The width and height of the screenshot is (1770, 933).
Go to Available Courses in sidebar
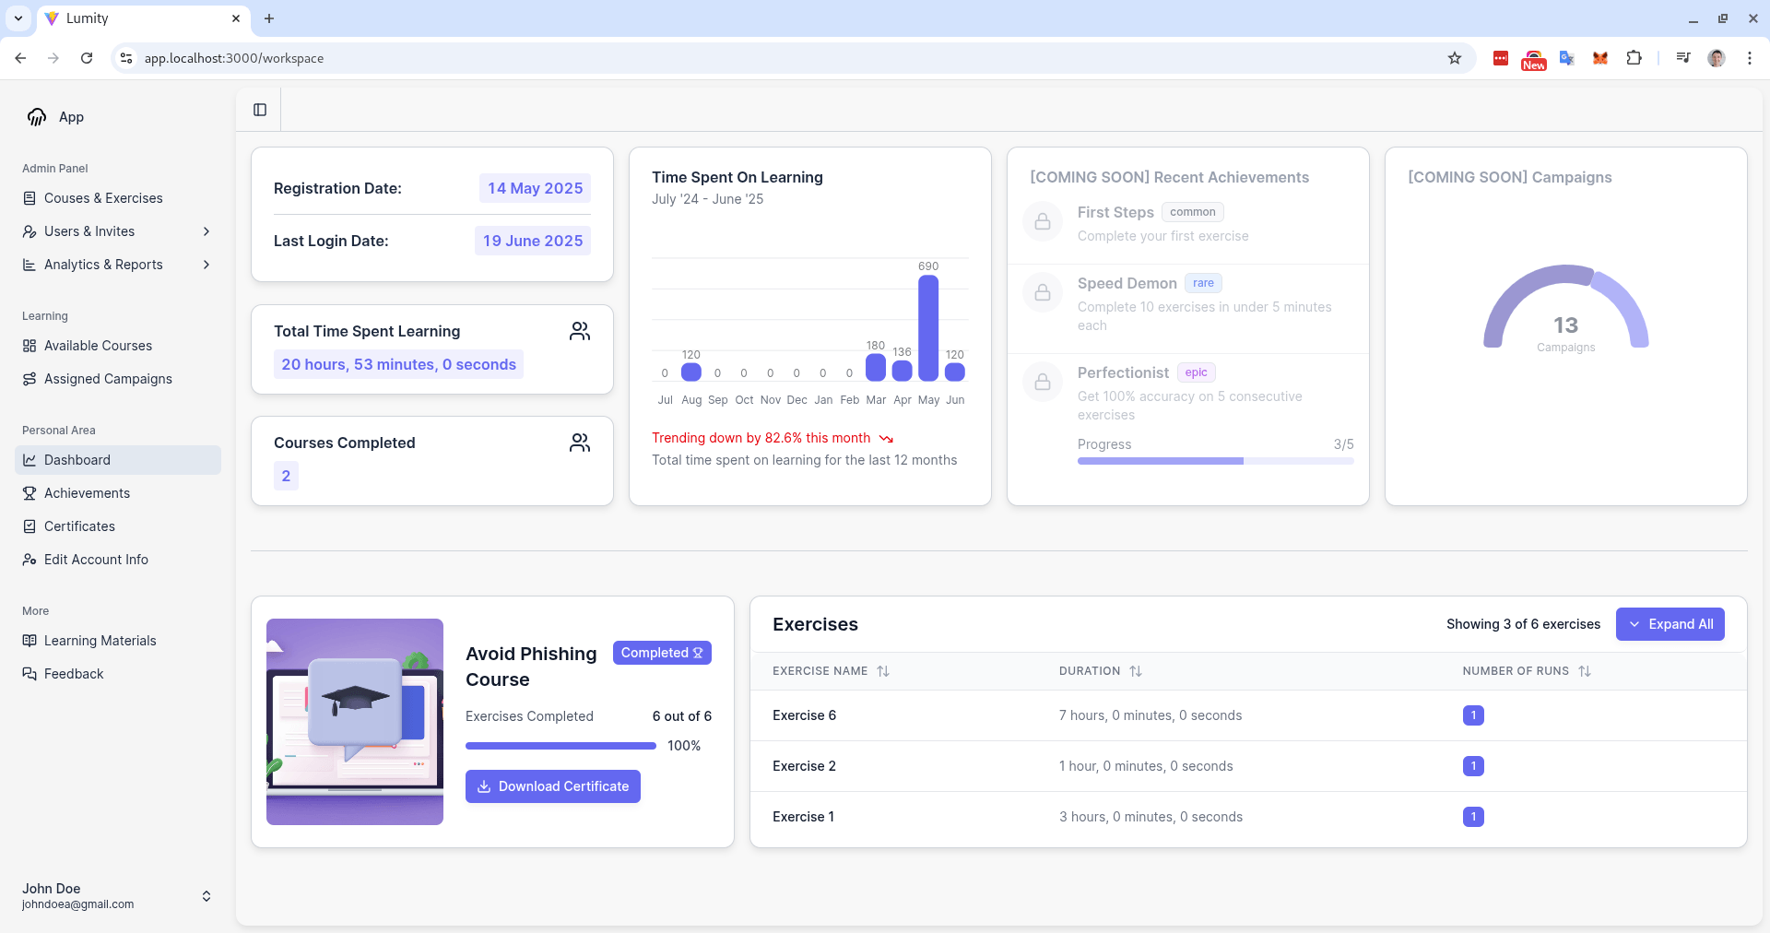coord(98,346)
